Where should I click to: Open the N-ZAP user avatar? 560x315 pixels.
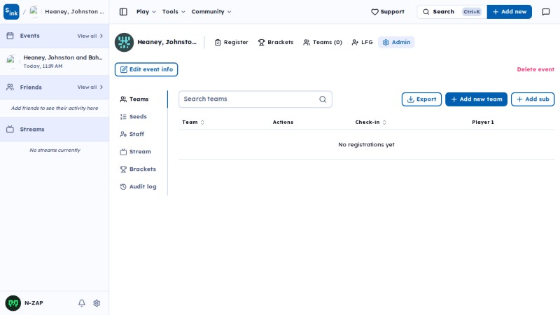13,303
